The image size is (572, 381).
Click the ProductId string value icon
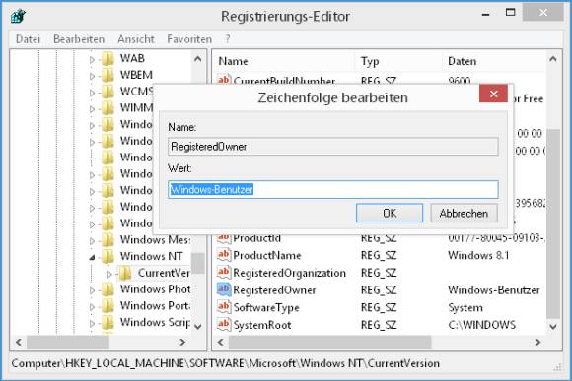coord(224,238)
